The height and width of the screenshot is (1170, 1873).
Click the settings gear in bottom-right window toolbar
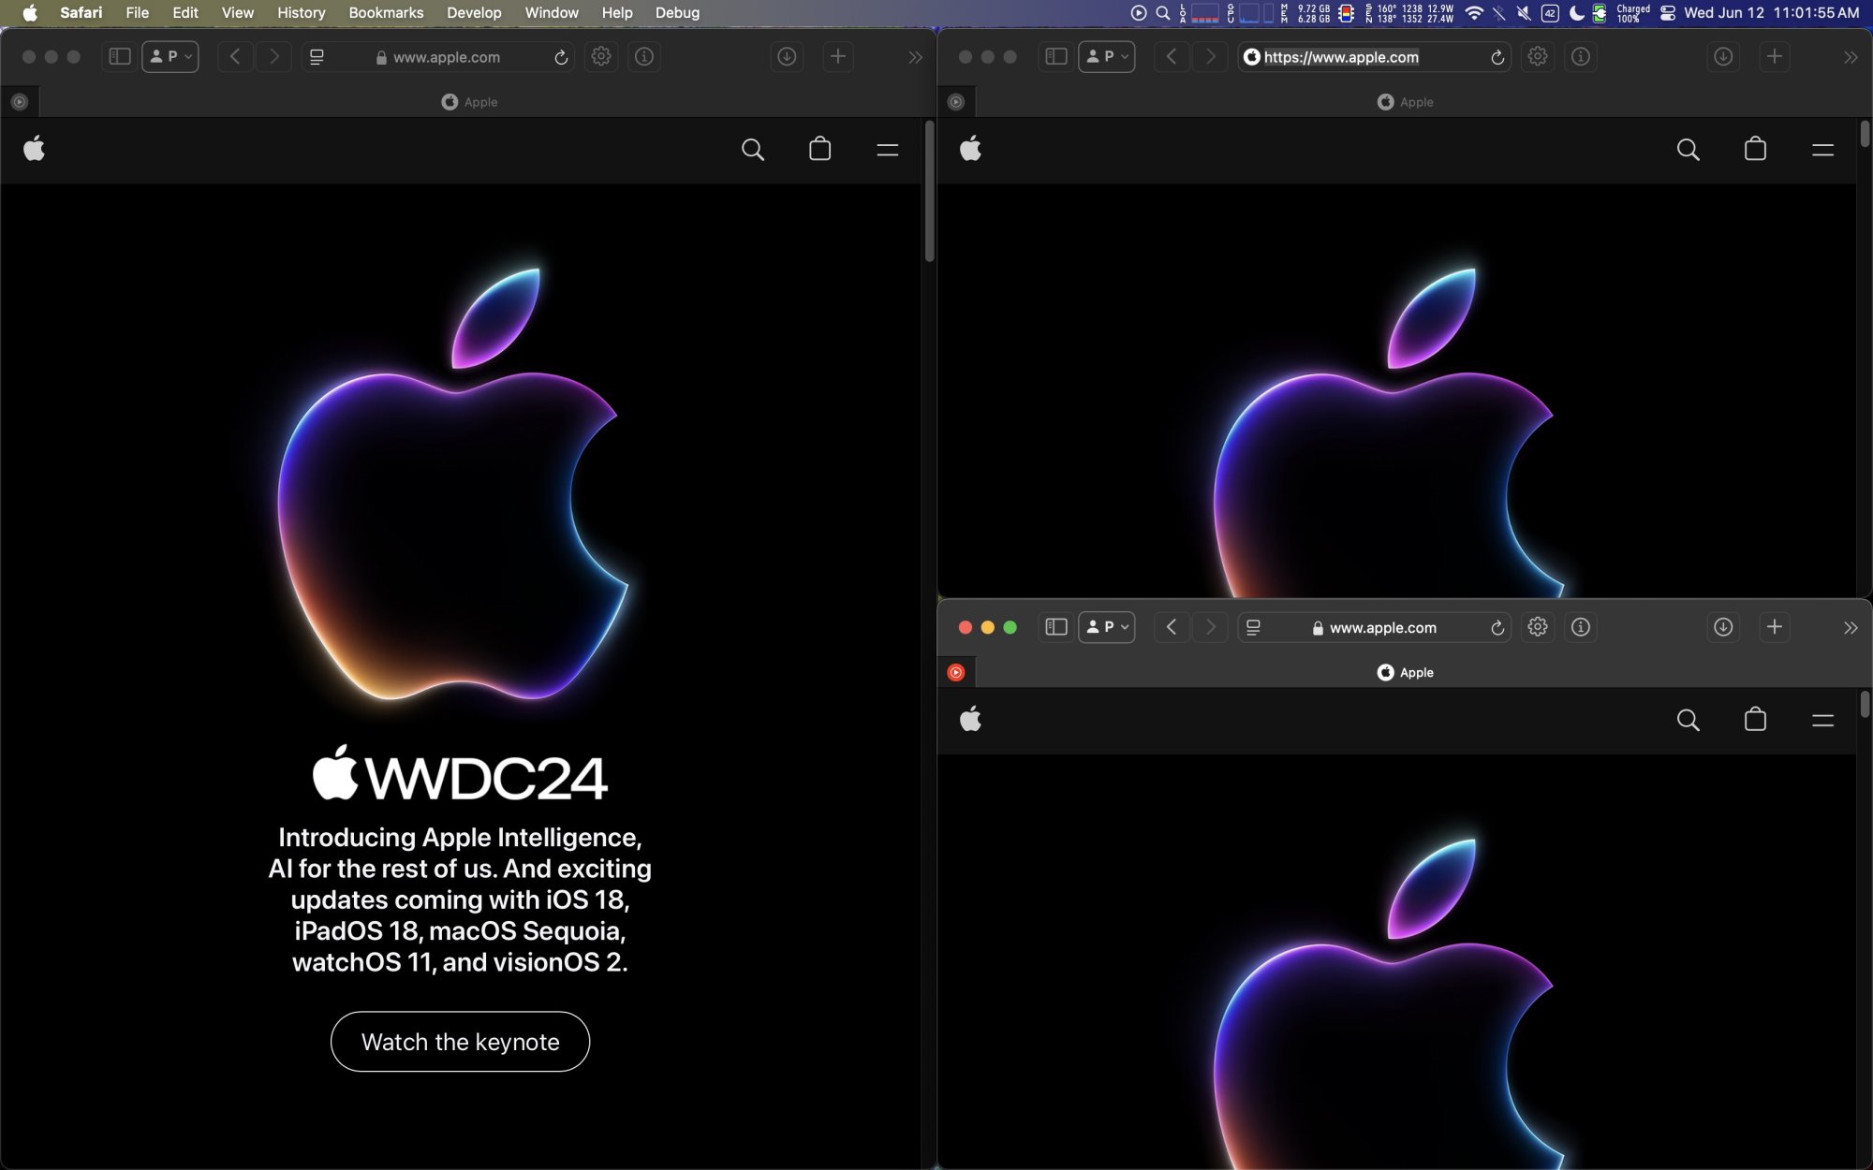[x=1537, y=627]
